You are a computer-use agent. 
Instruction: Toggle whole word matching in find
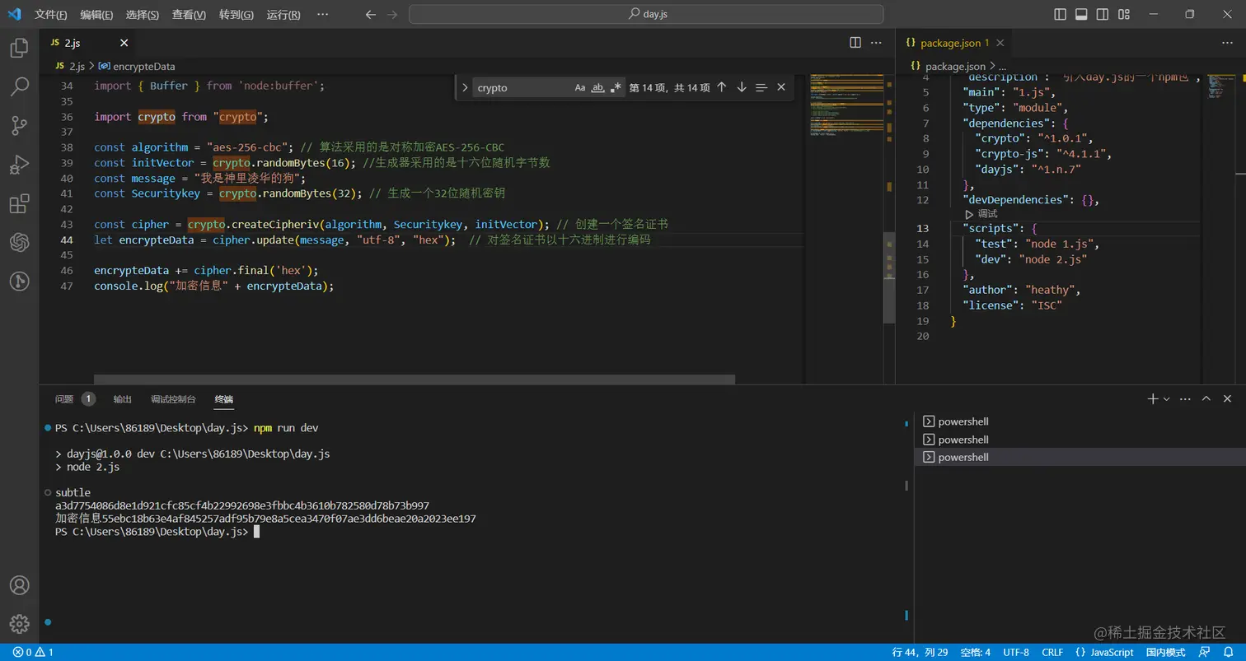[x=598, y=87]
